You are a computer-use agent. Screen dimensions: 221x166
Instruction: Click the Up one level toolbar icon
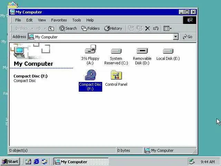click(x=51, y=28)
